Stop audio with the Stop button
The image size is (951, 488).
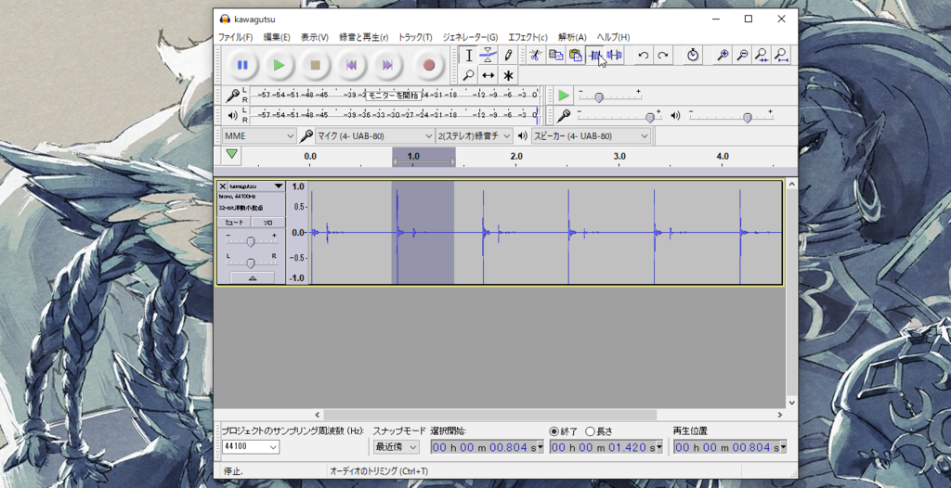316,65
